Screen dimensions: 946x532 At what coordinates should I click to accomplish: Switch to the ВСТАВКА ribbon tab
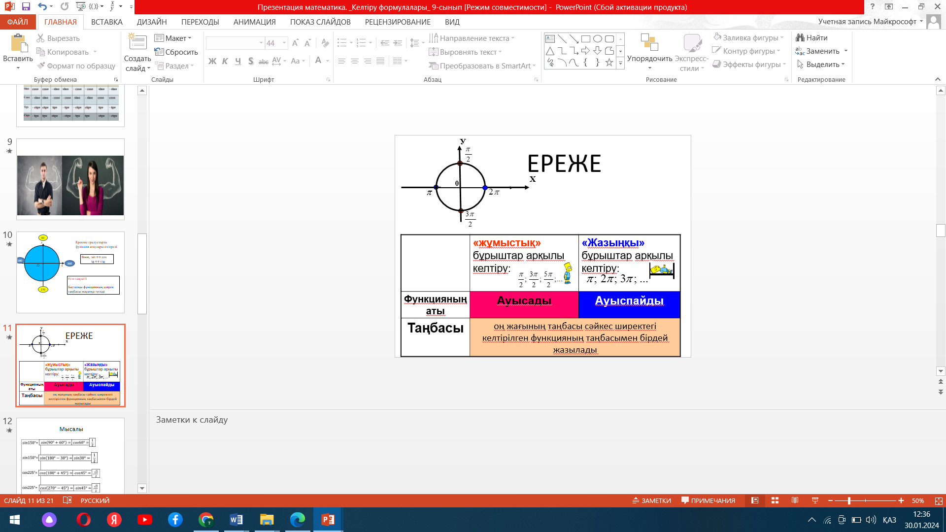tap(106, 22)
